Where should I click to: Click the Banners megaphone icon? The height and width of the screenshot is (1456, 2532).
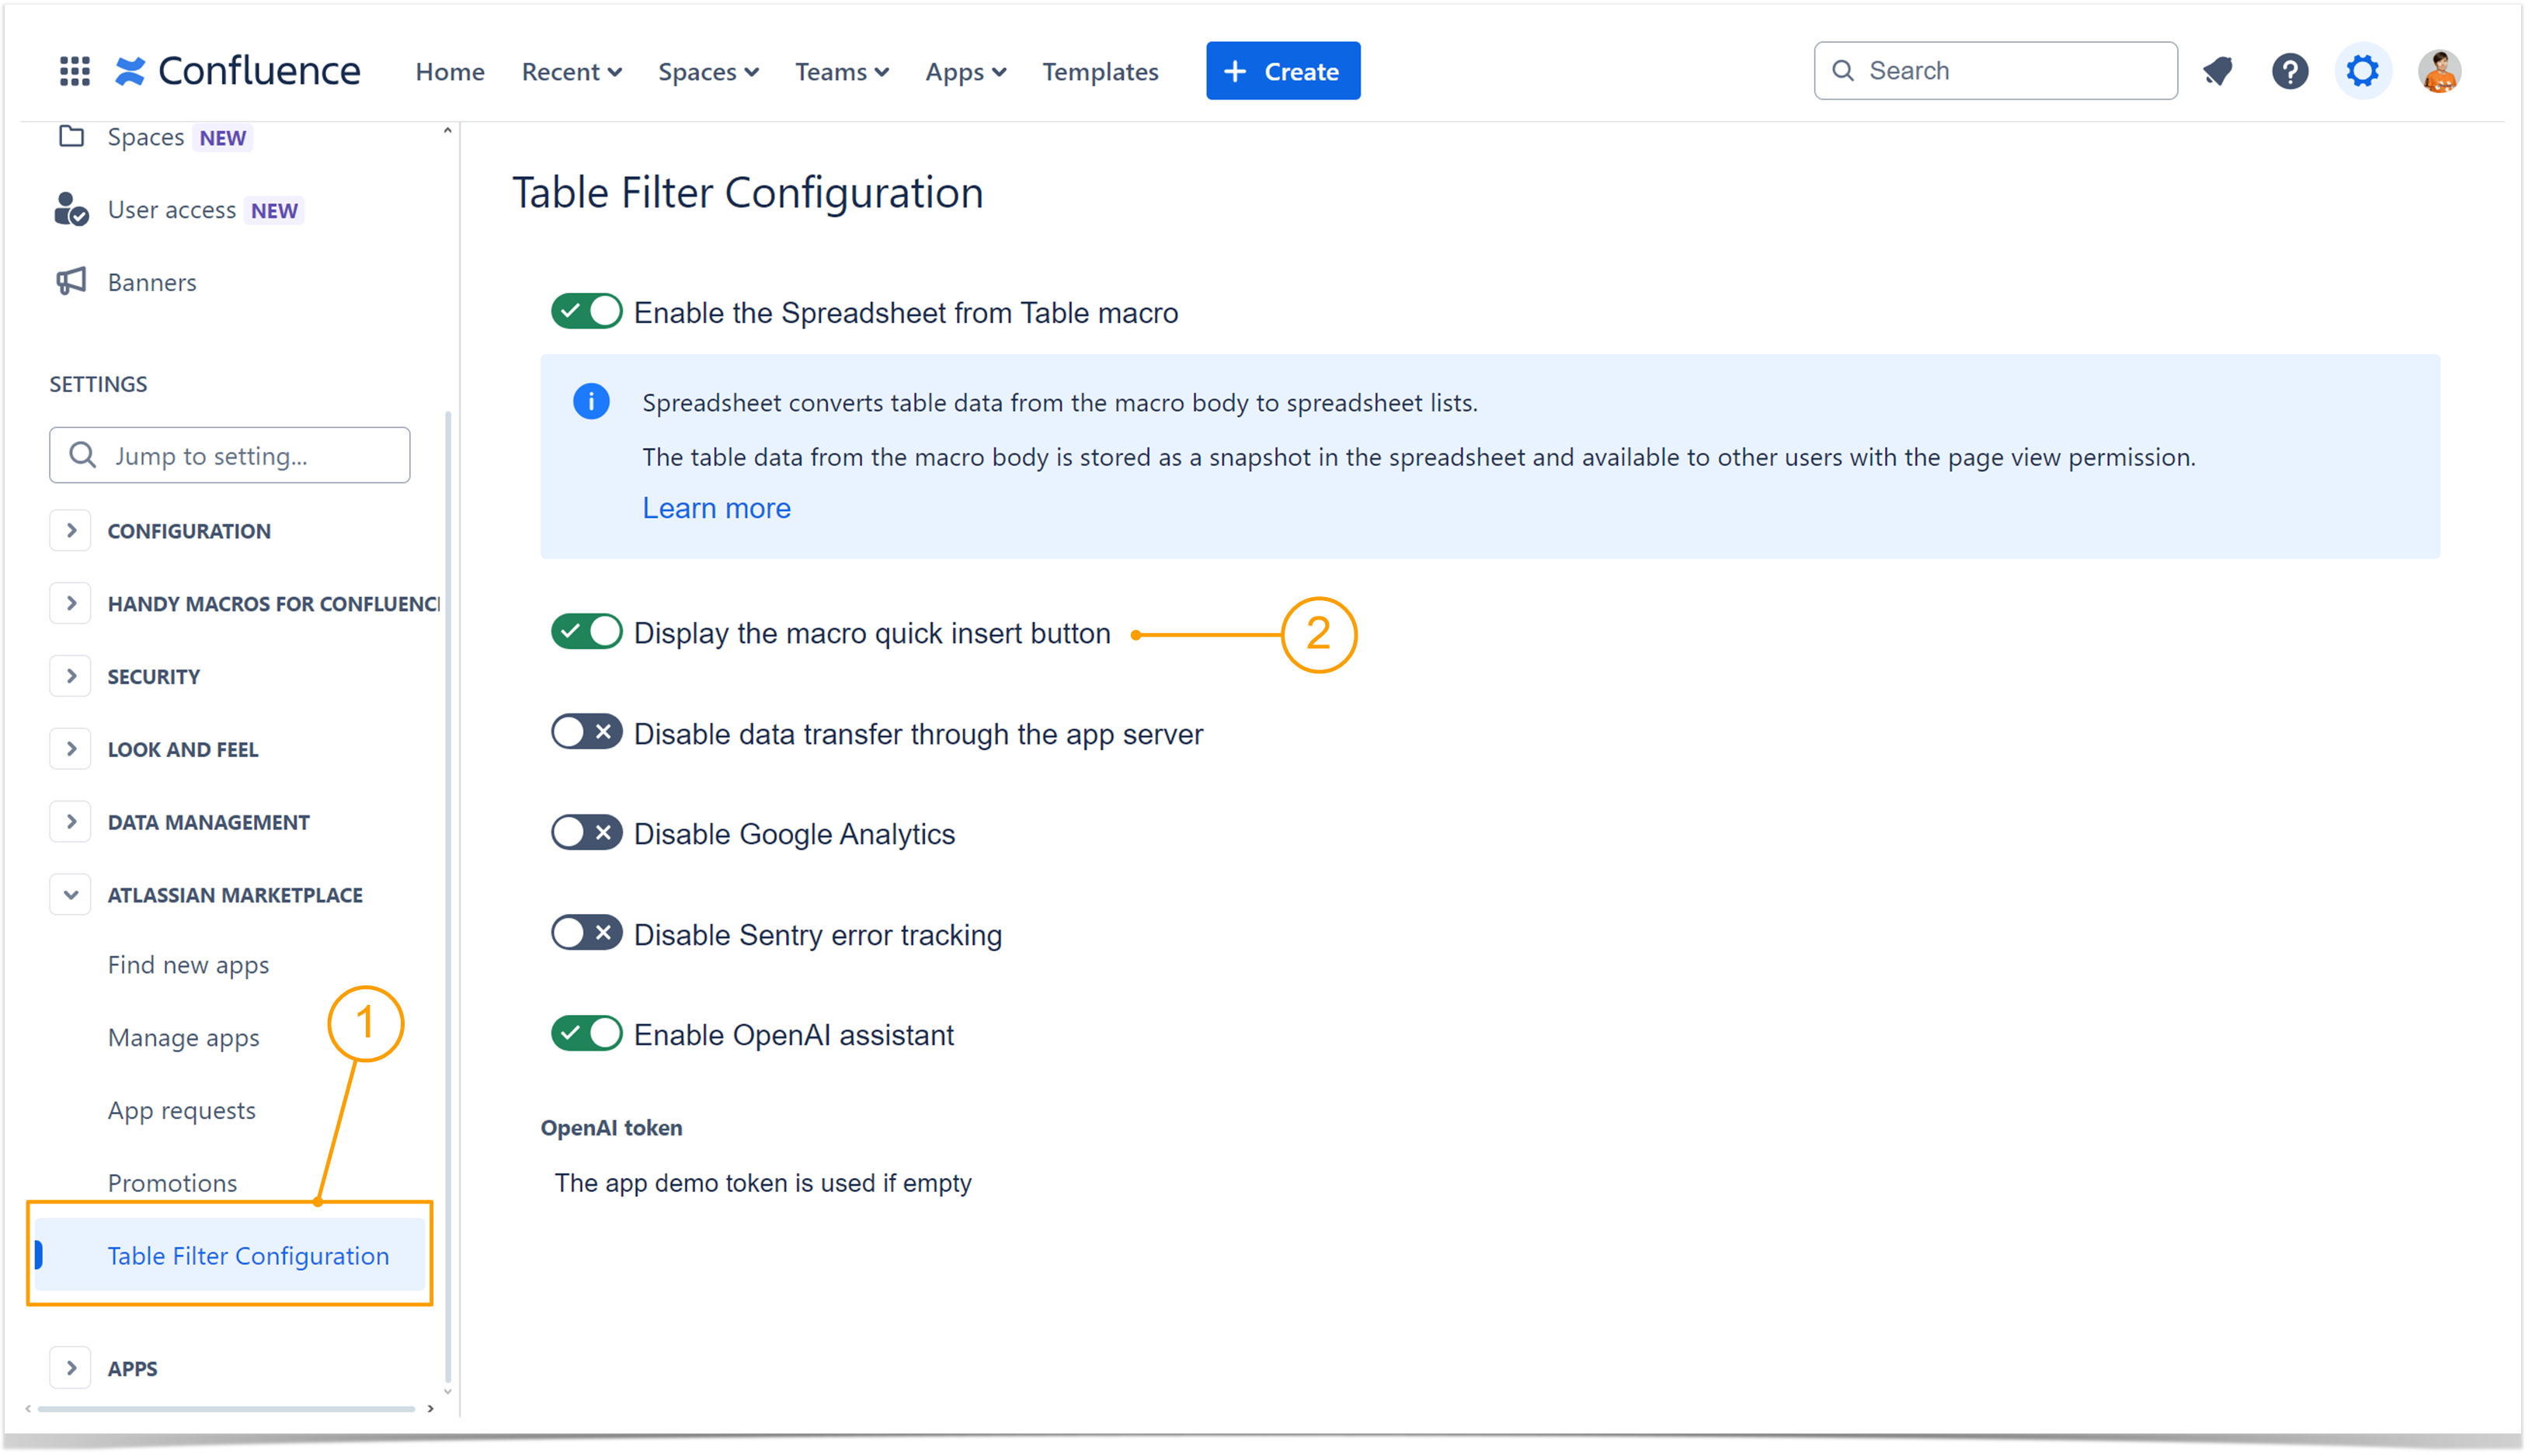[x=71, y=282]
